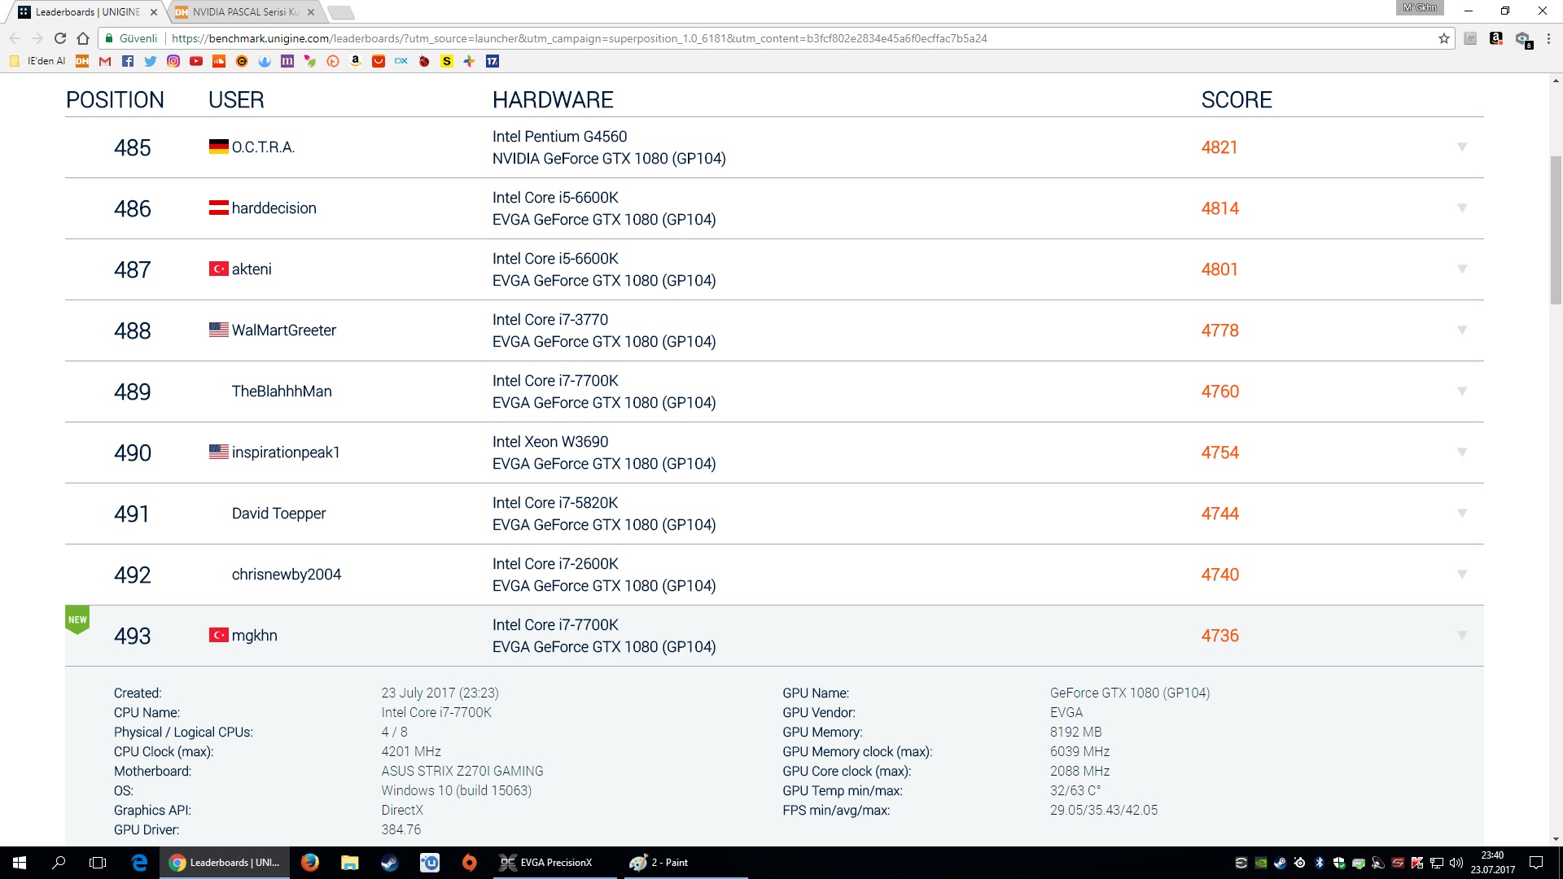Expand row 490 inspirationpeak1 details

[1462, 453]
